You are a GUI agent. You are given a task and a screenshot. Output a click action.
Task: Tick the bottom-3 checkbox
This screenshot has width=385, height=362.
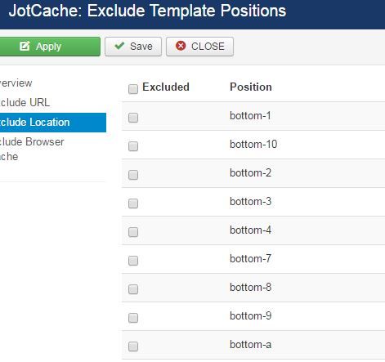pos(133,203)
